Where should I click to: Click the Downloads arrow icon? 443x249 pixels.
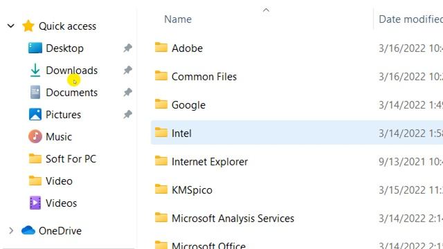pyautogui.click(x=35, y=71)
